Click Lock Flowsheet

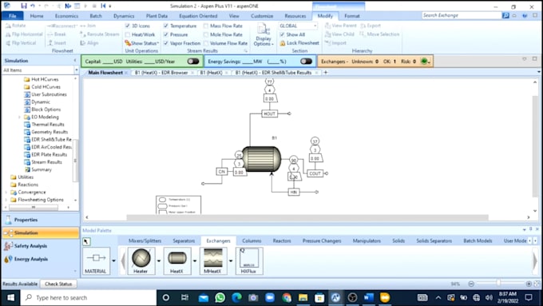[x=299, y=43]
